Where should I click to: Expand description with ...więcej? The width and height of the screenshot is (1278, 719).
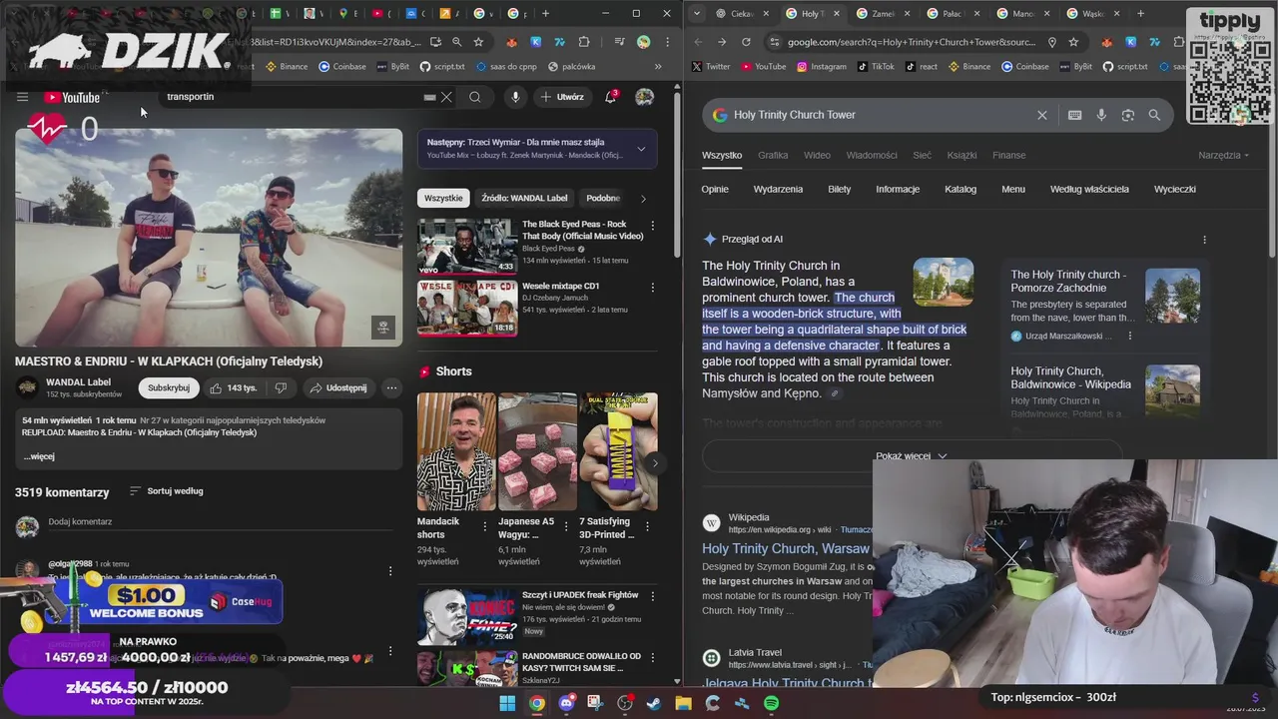[x=39, y=456]
